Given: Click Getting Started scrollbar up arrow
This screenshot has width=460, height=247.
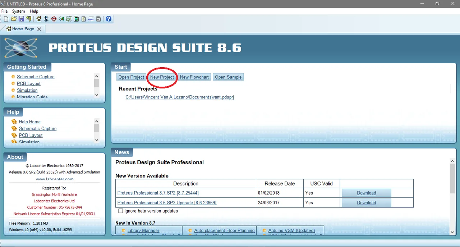Looking at the screenshot, I should pyautogui.click(x=96, y=76).
